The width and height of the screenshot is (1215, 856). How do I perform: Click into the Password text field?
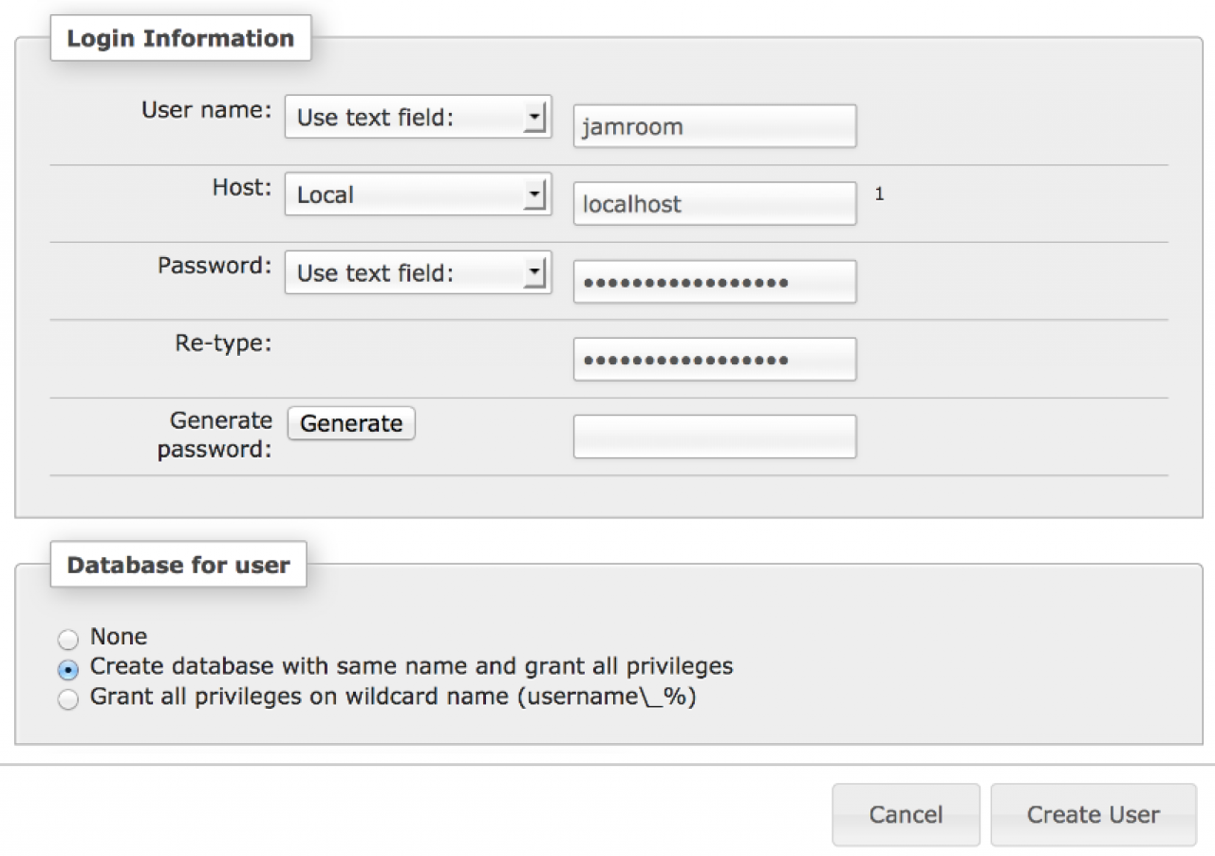[714, 282]
